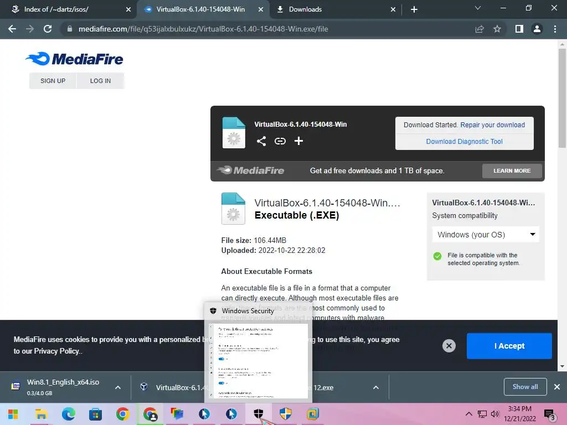Open the Chrome profile menu
This screenshot has width=567, height=425.
pos(537,29)
